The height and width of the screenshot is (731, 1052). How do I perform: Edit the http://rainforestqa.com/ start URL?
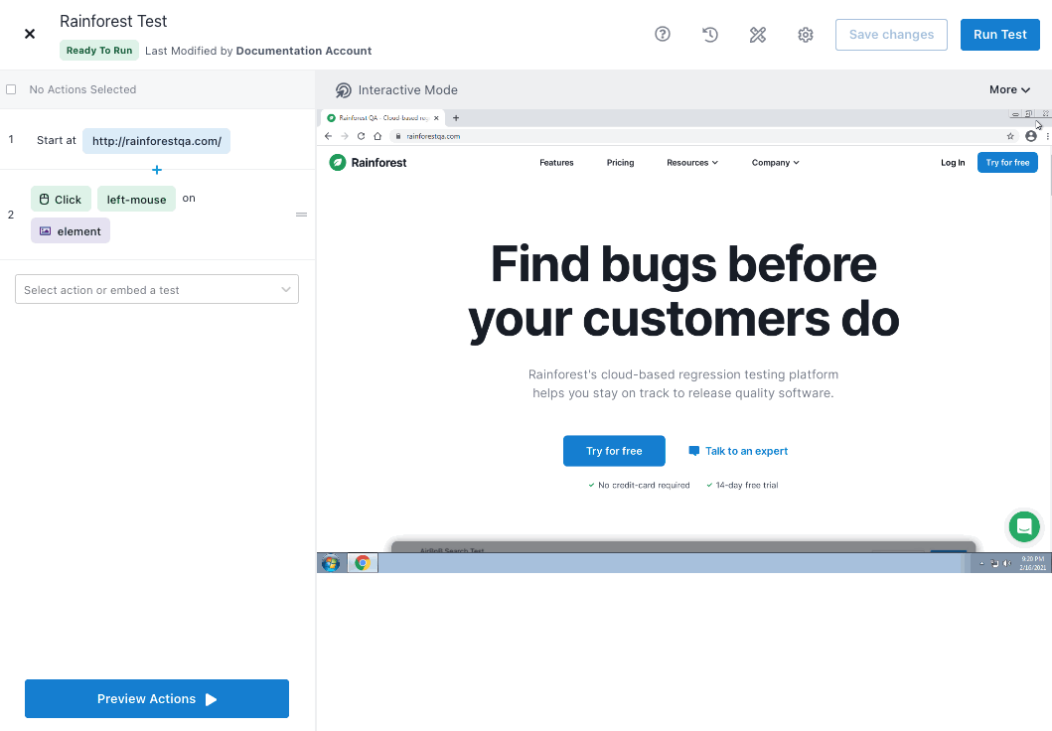coord(156,141)
